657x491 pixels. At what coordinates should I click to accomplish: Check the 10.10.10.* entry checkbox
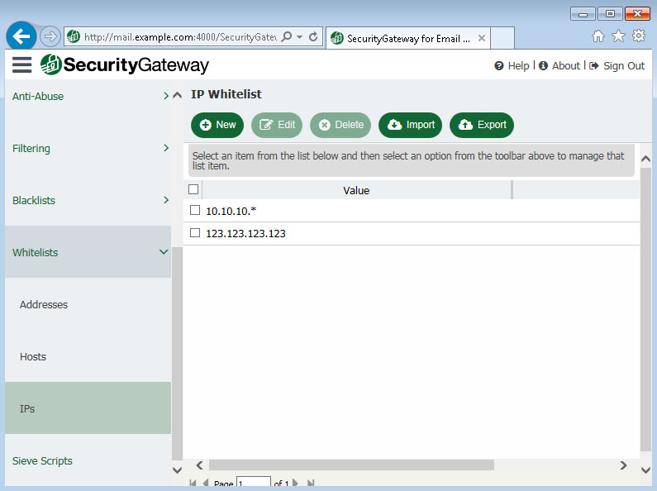pos(195,210)
